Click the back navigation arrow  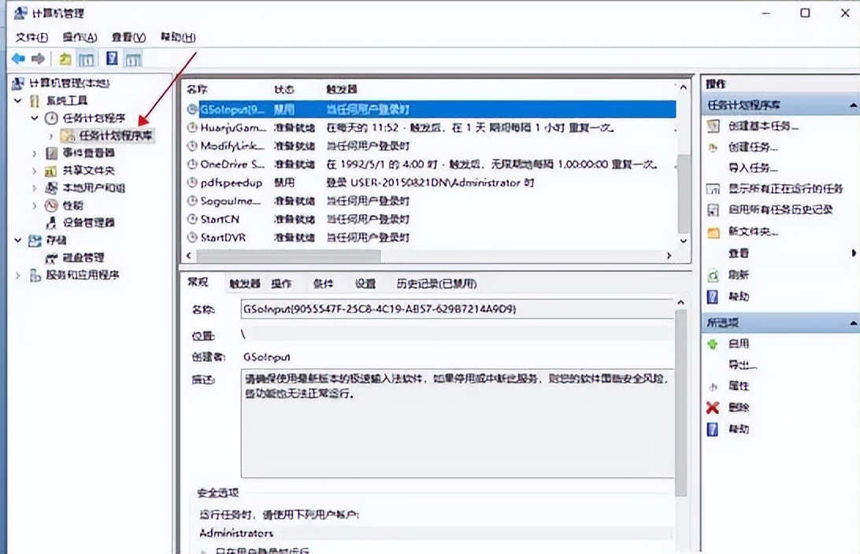(x=17, y=57)
